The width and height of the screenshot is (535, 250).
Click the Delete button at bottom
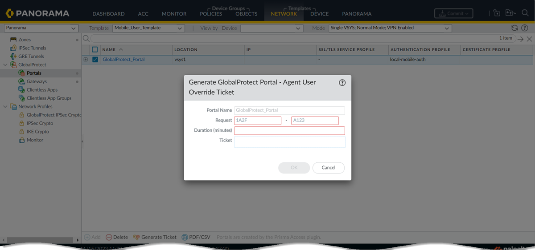point(117,237)
